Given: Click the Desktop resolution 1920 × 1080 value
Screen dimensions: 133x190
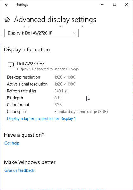Looking at the screenshot, I should click(x=65, y=77).
